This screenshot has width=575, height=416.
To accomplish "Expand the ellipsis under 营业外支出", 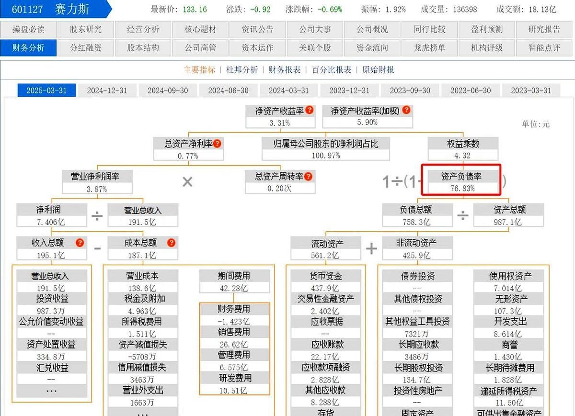I will (142, 413).
